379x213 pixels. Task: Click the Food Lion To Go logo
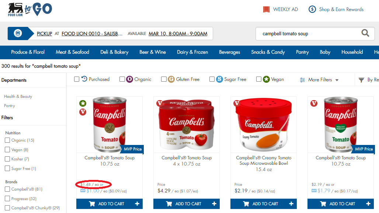click(30, 10)
